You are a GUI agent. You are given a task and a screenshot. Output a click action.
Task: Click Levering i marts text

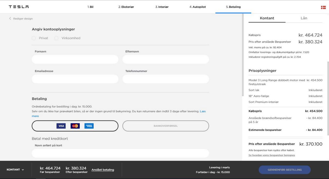point(219,168)
